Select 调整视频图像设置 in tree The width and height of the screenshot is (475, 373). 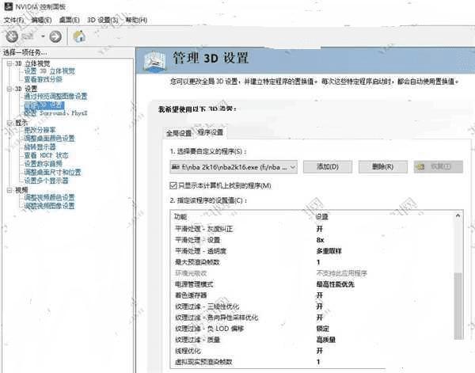coord(49,206)
